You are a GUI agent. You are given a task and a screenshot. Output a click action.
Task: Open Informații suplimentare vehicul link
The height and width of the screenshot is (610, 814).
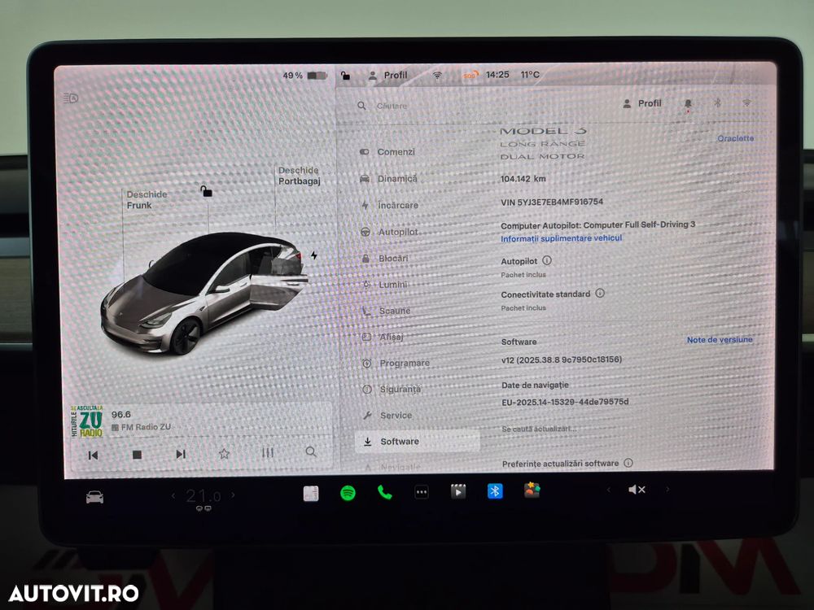coord(561,238)
